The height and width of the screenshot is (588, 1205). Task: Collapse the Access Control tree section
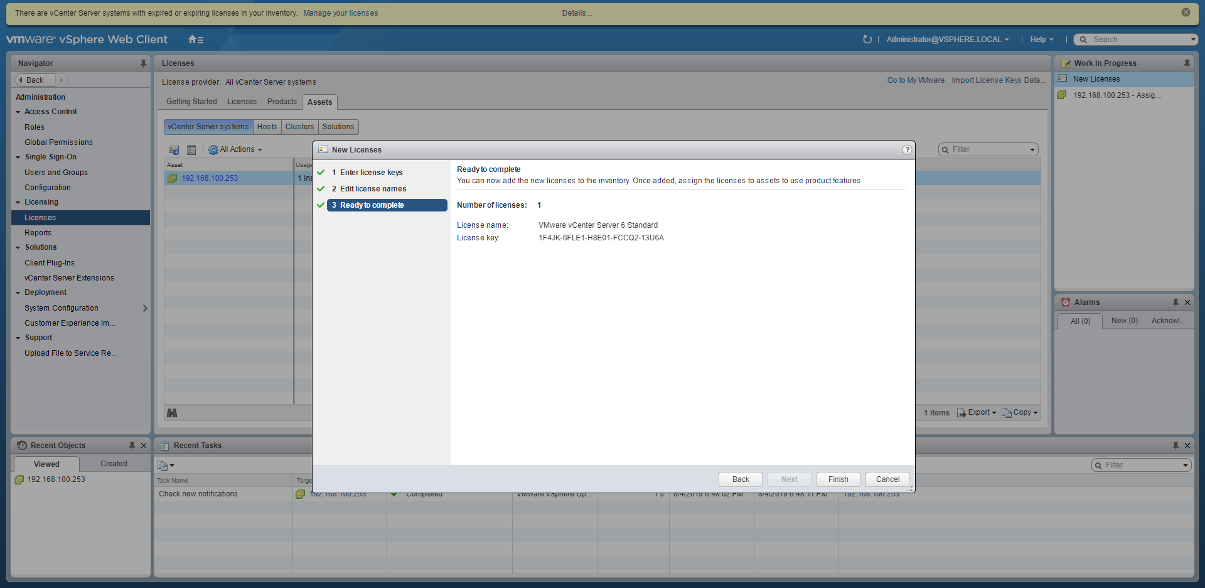18,112
